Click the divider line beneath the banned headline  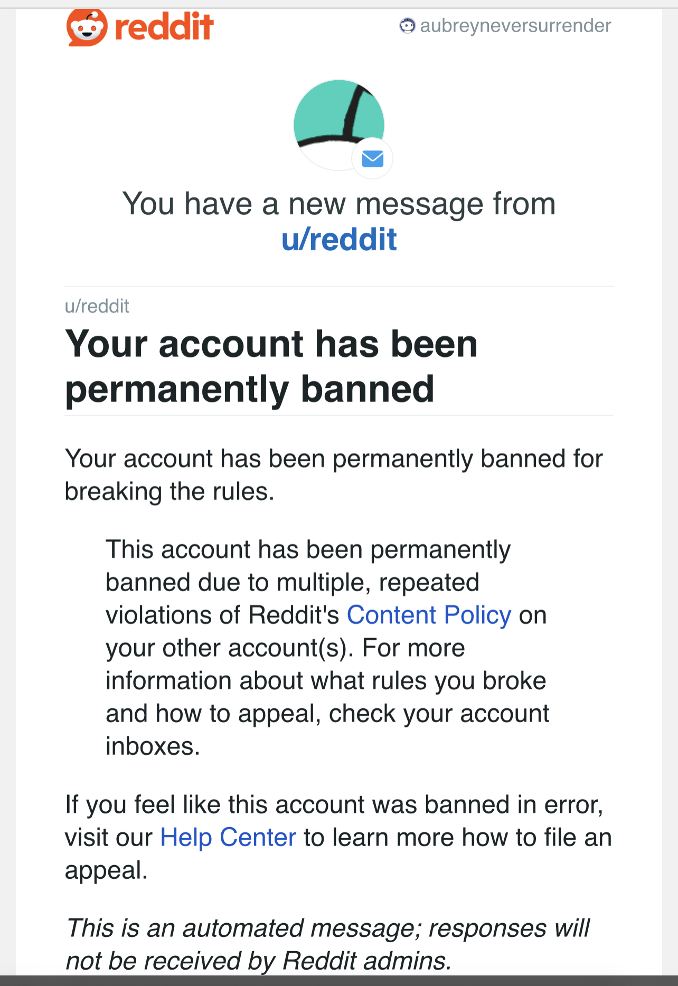(339, 416)
